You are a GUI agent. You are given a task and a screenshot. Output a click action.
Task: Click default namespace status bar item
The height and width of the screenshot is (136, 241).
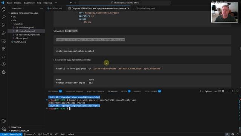(x=71, y=134)
